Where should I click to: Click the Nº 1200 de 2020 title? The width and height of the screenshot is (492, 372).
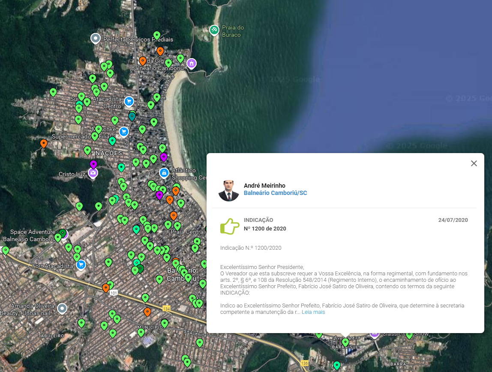[265, 229]
